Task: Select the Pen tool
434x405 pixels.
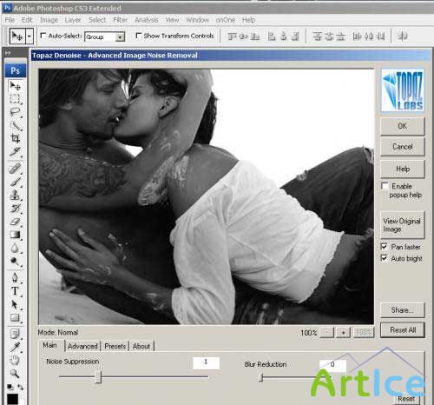Action: [15, 277]
